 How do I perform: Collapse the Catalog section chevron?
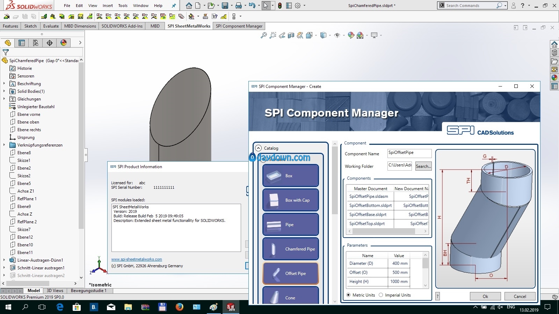(x=258, y=148)
